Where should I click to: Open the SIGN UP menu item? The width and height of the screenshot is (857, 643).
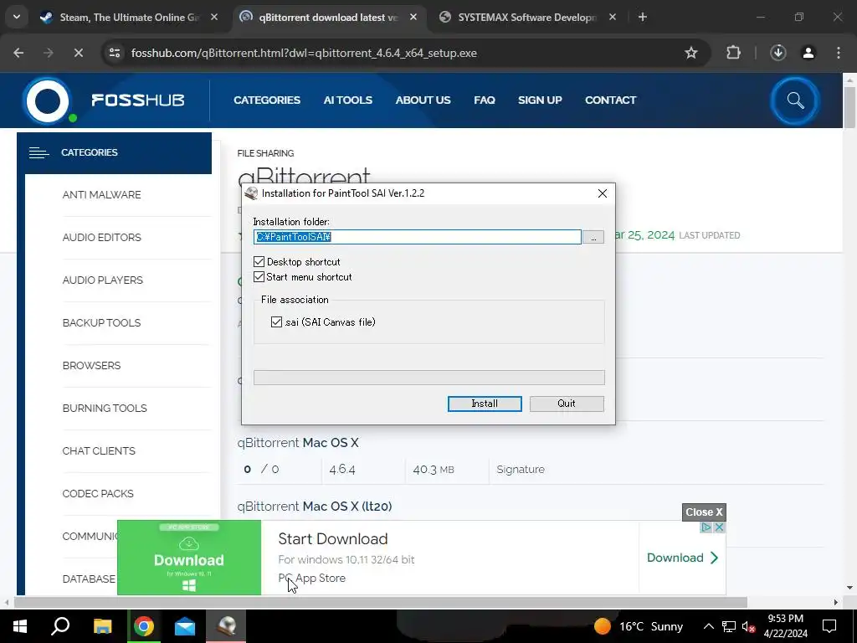tap(540, 100)
